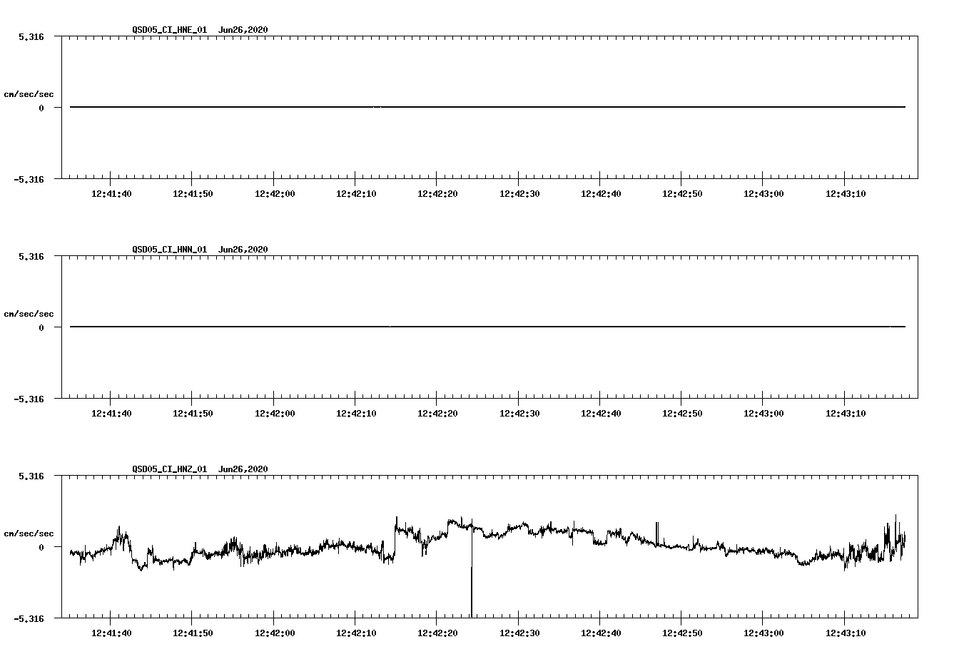Click the 12:42:20 time label under HNZ plot
969x659 pixels.
point(437,633)
